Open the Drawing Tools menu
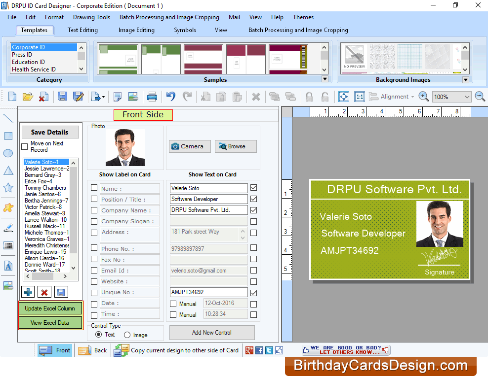 (x=91, y=17)
